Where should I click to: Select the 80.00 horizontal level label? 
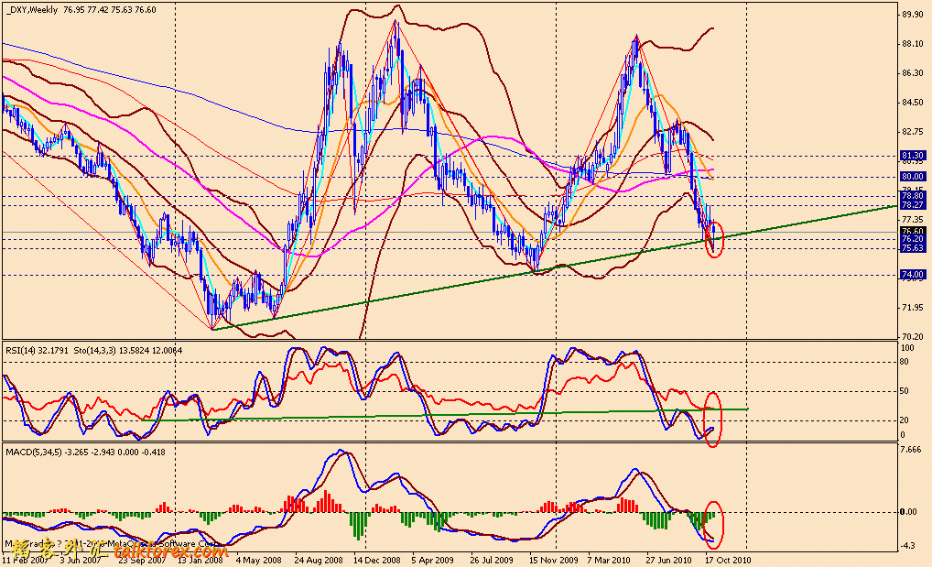[912, 176]
